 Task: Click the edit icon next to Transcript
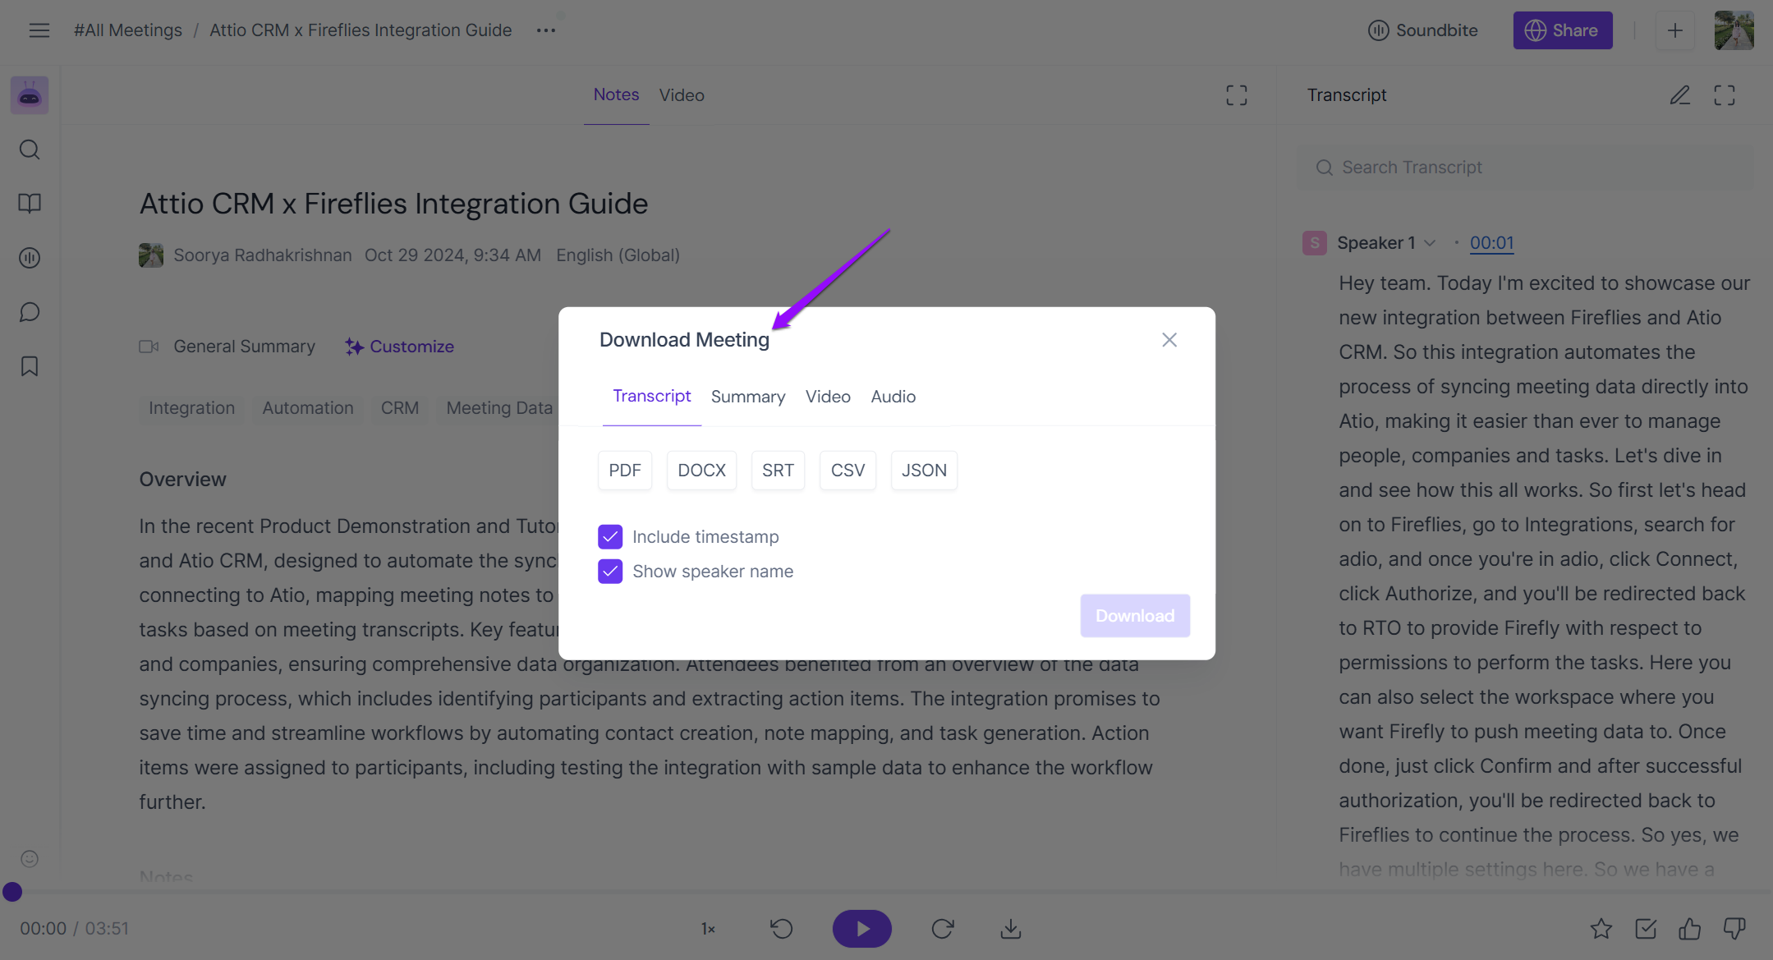coord(1677,94)
